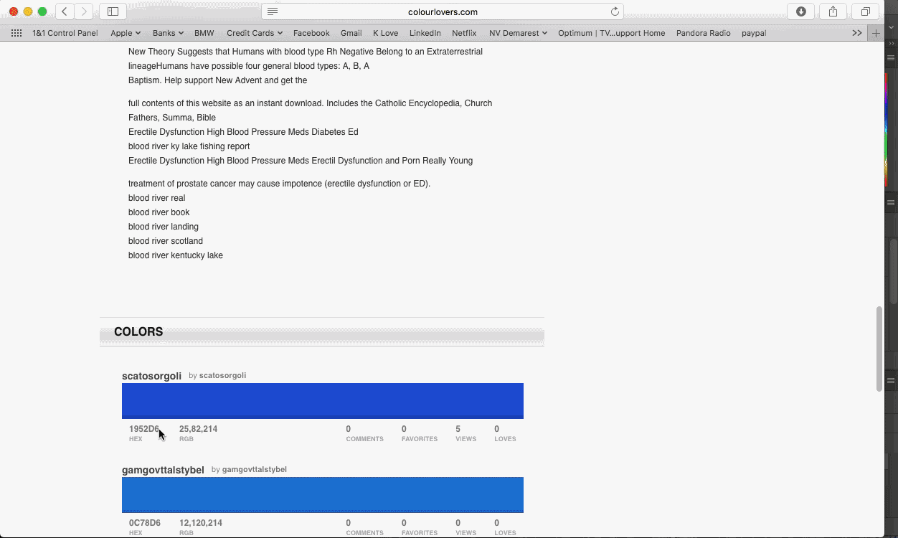The height and width of the screenshot is (538, 898).
Task: Select the RGB value 25,82,214
Action: 198,429
